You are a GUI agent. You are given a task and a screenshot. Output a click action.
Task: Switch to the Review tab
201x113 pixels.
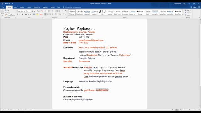pos(52,7)
